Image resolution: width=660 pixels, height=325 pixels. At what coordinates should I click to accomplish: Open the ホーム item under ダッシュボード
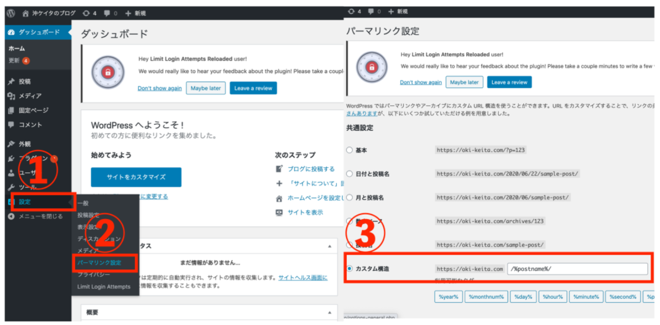[x=17, y=49]
